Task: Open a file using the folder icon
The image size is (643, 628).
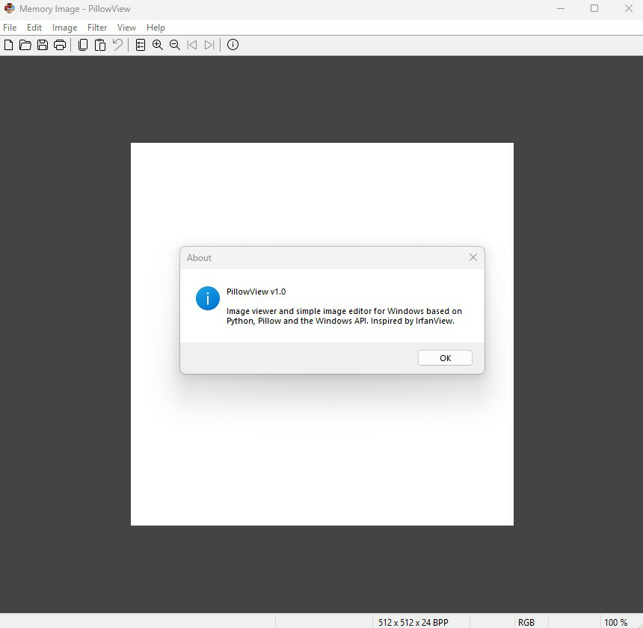Action: [x=25, y=45]
